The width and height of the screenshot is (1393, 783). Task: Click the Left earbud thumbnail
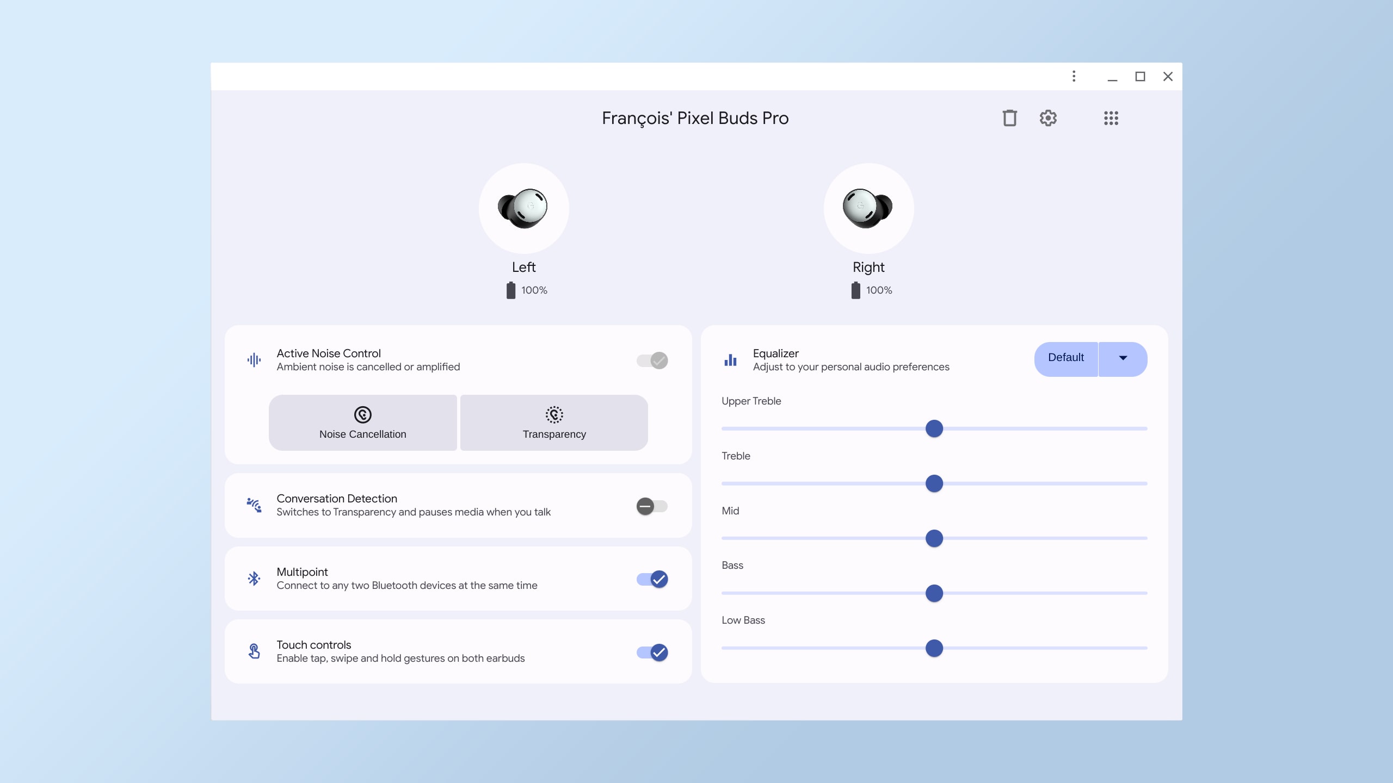[523, 208]
